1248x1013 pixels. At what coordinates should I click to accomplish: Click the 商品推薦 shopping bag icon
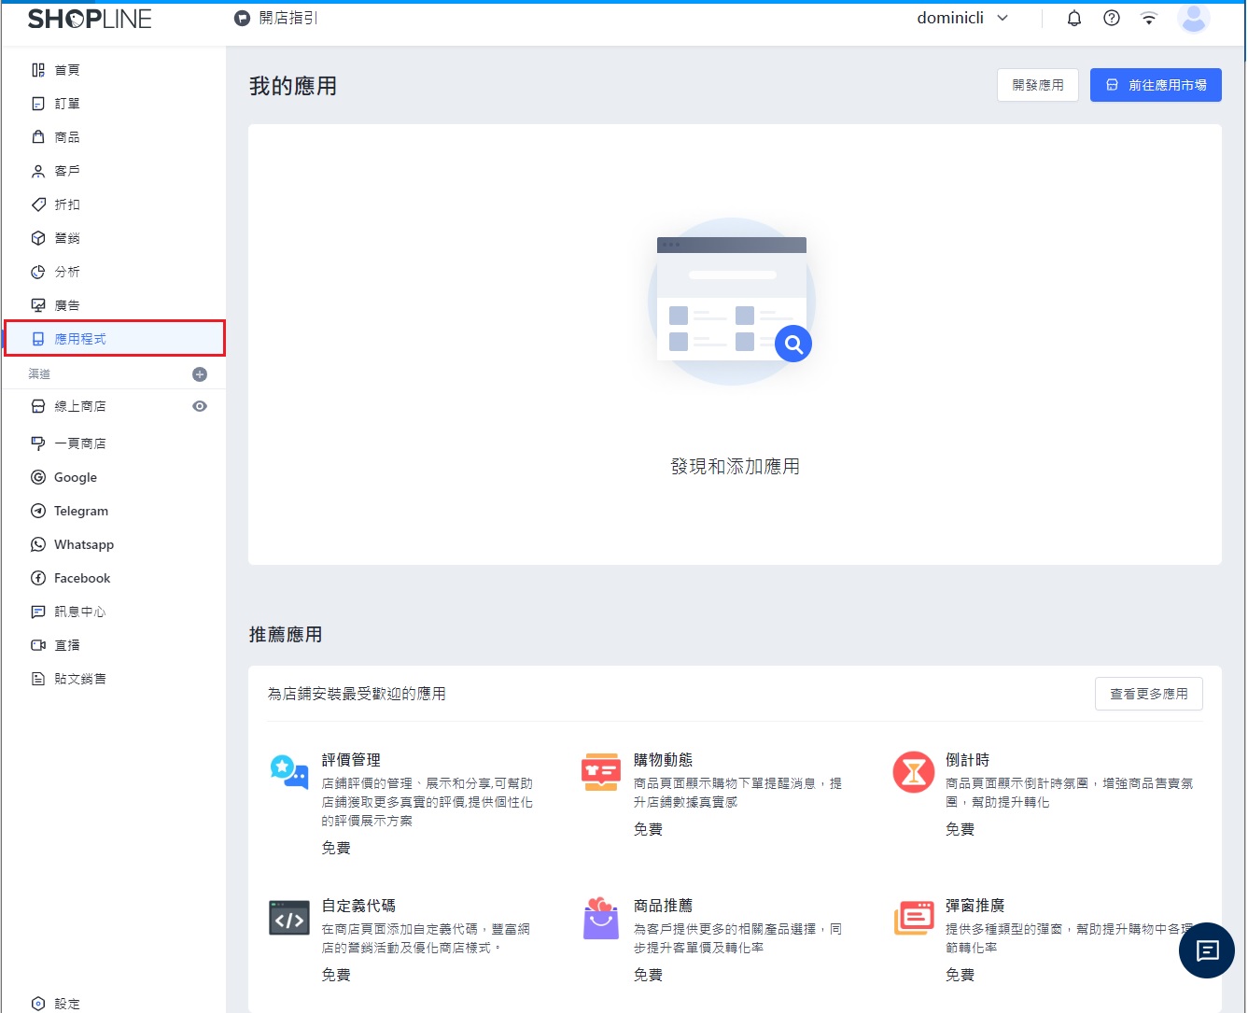coord(600,918)
